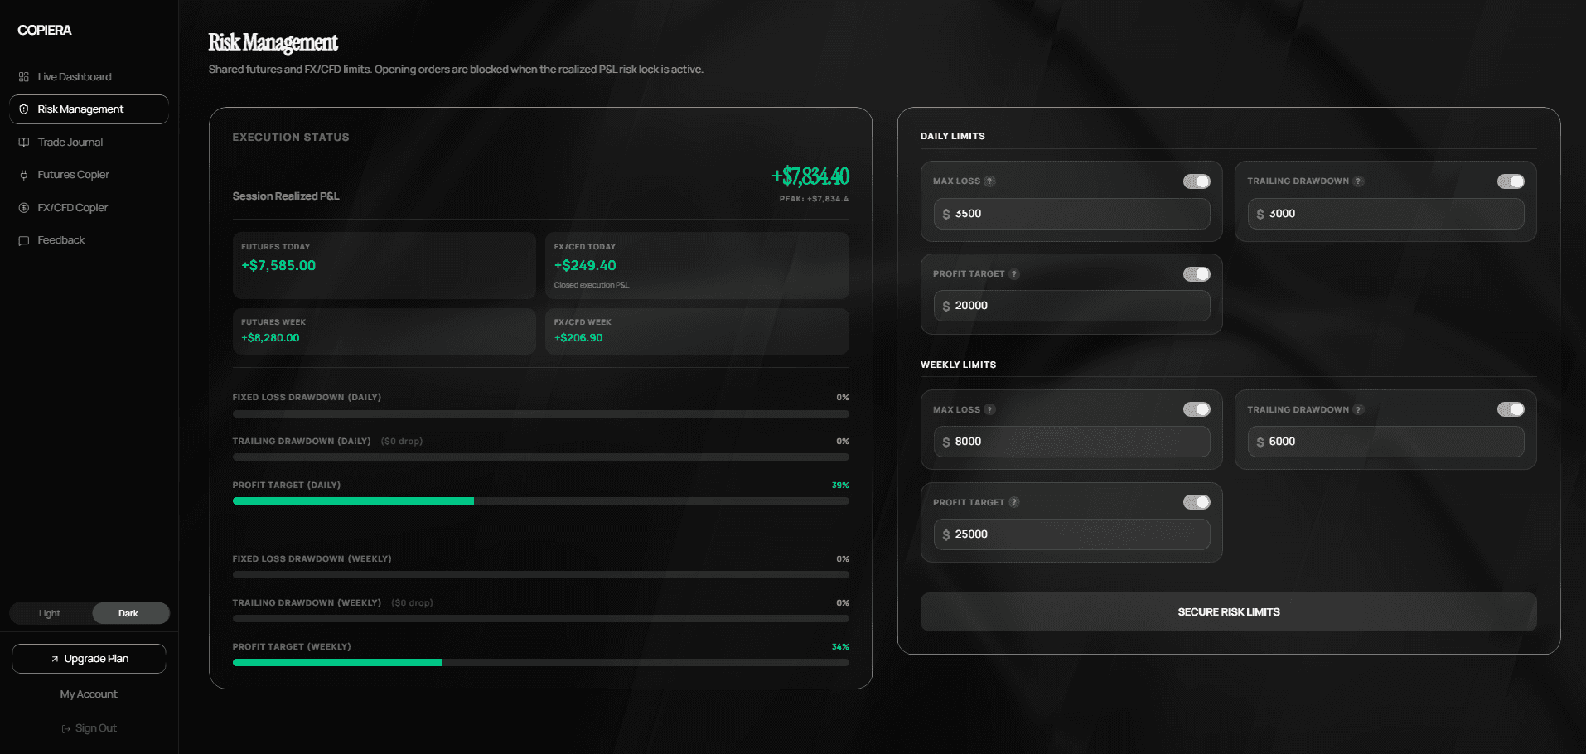Click the Trailing Drawdown (Daily) bar
Image resolution: width=1586 pixels, height=754 pixels.
point(540,457)
